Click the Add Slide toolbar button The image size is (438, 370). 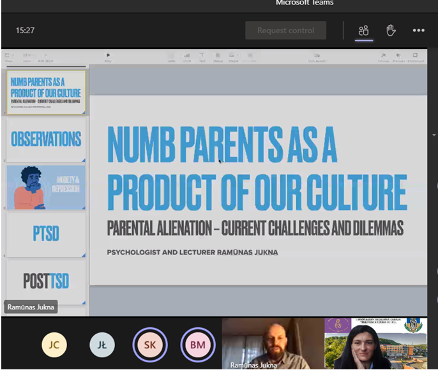[45, 57]
